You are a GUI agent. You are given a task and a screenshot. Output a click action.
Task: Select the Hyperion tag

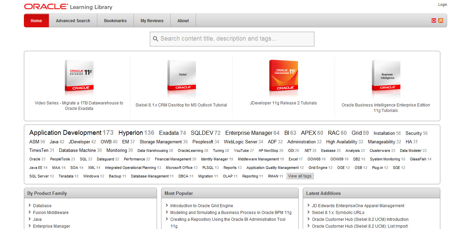[x=131, y=133]
